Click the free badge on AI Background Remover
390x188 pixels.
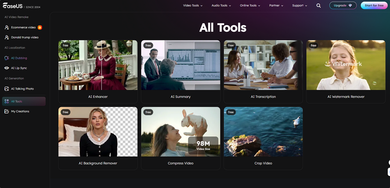tap(65, 112)
